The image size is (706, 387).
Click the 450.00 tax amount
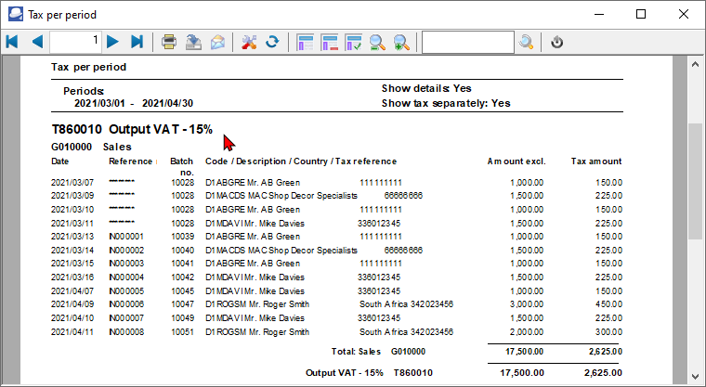pyautogui.click(x=608, y=304)
